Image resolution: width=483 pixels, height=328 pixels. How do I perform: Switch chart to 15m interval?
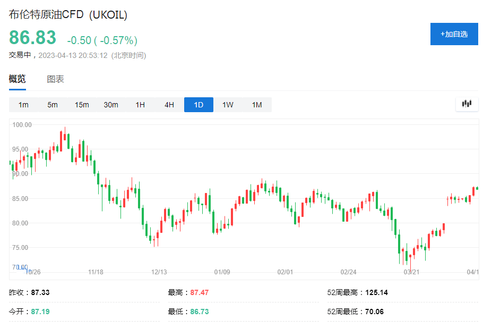(x=82, y=105)
